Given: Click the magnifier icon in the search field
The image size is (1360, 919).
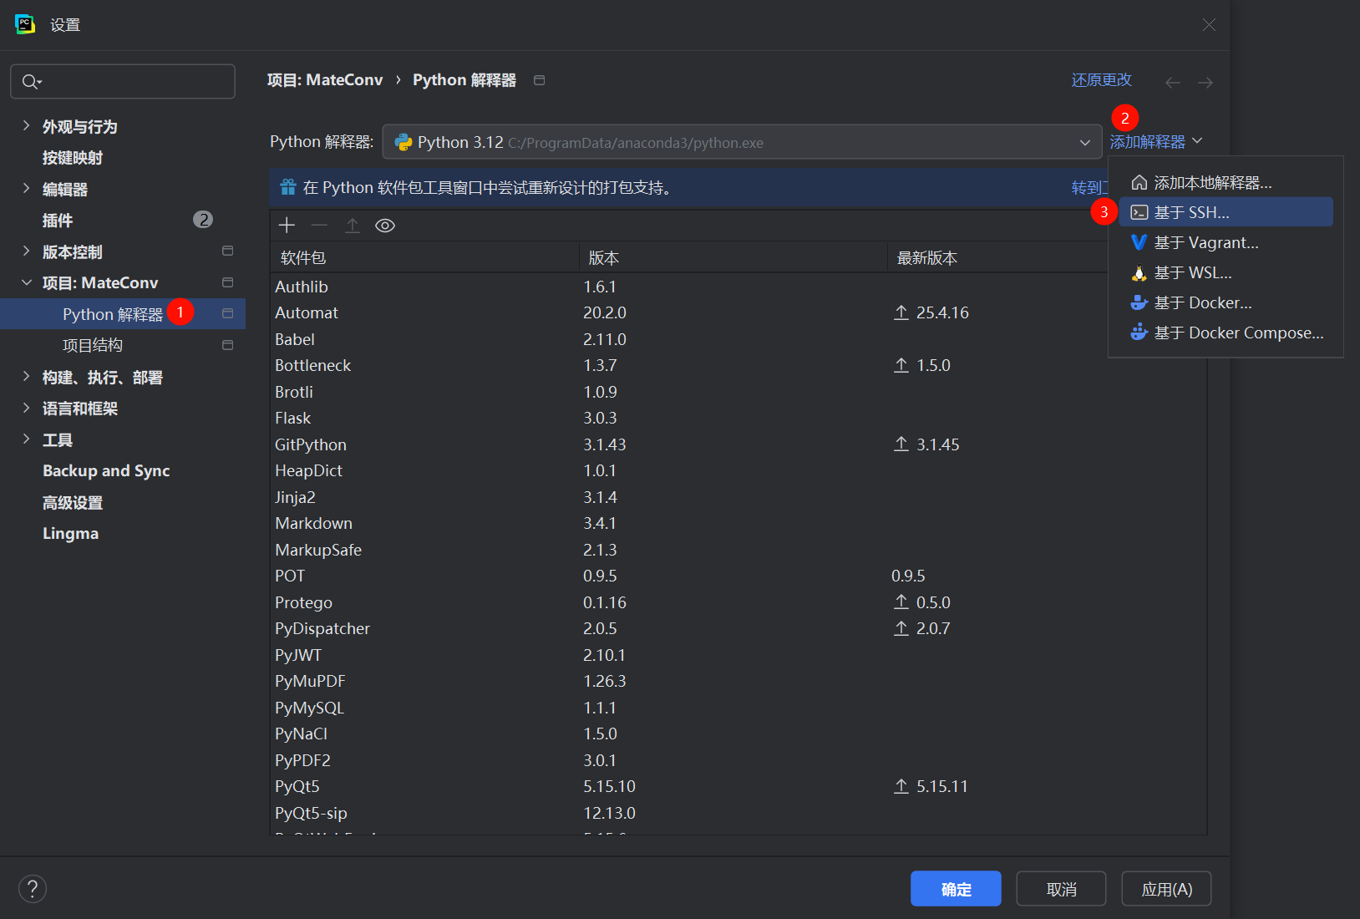Looking at the screenshot, I should coord(31,81).
